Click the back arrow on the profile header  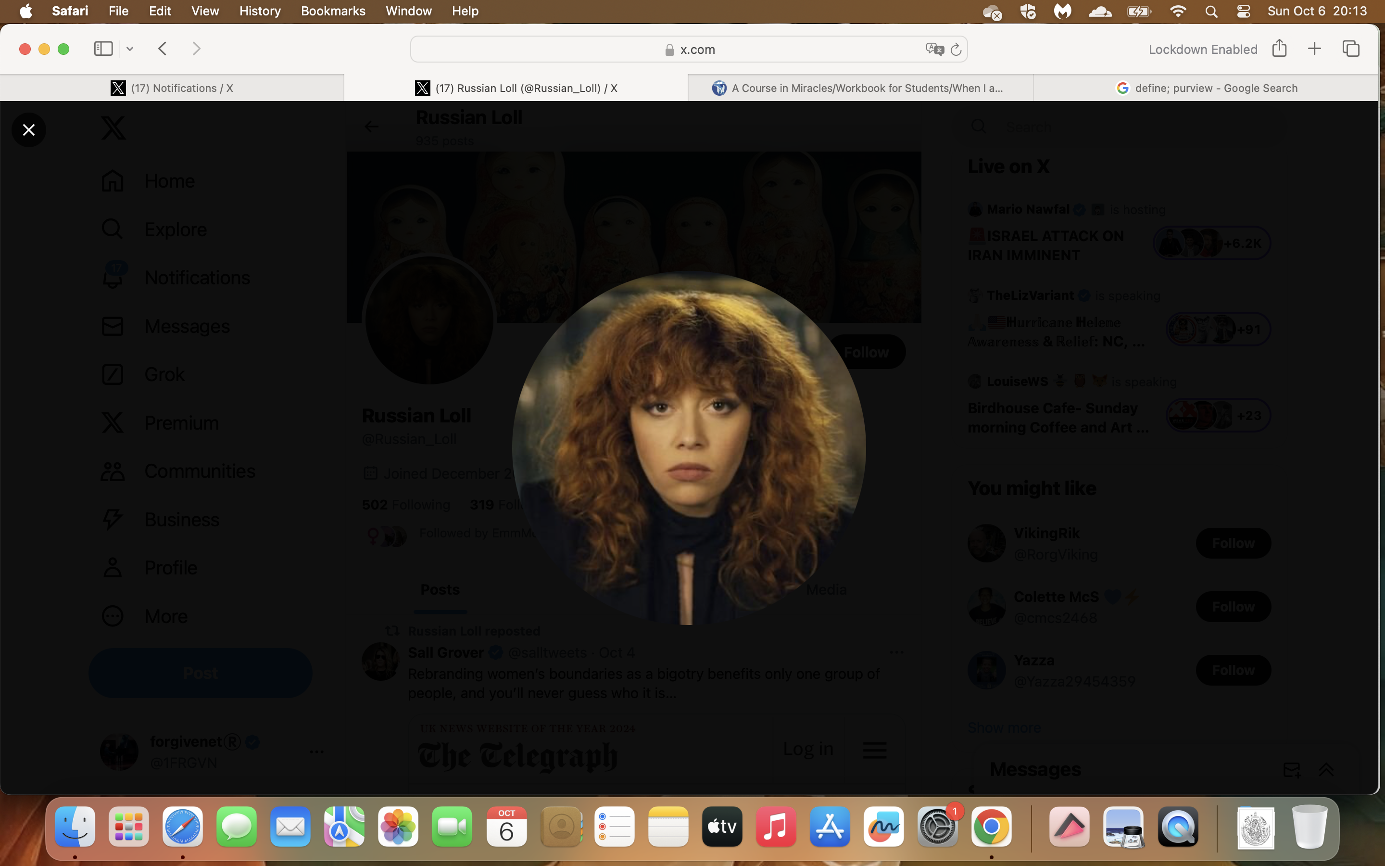371,127
